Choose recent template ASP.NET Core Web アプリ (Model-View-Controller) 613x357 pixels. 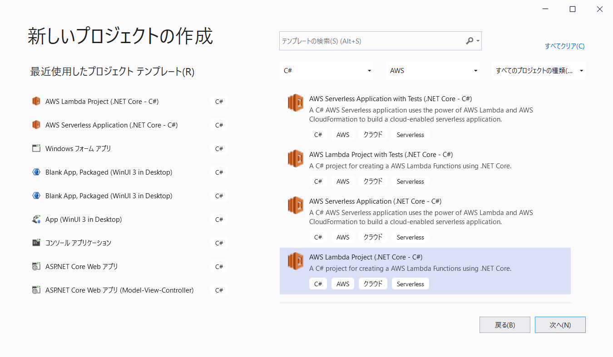(129, 290)
